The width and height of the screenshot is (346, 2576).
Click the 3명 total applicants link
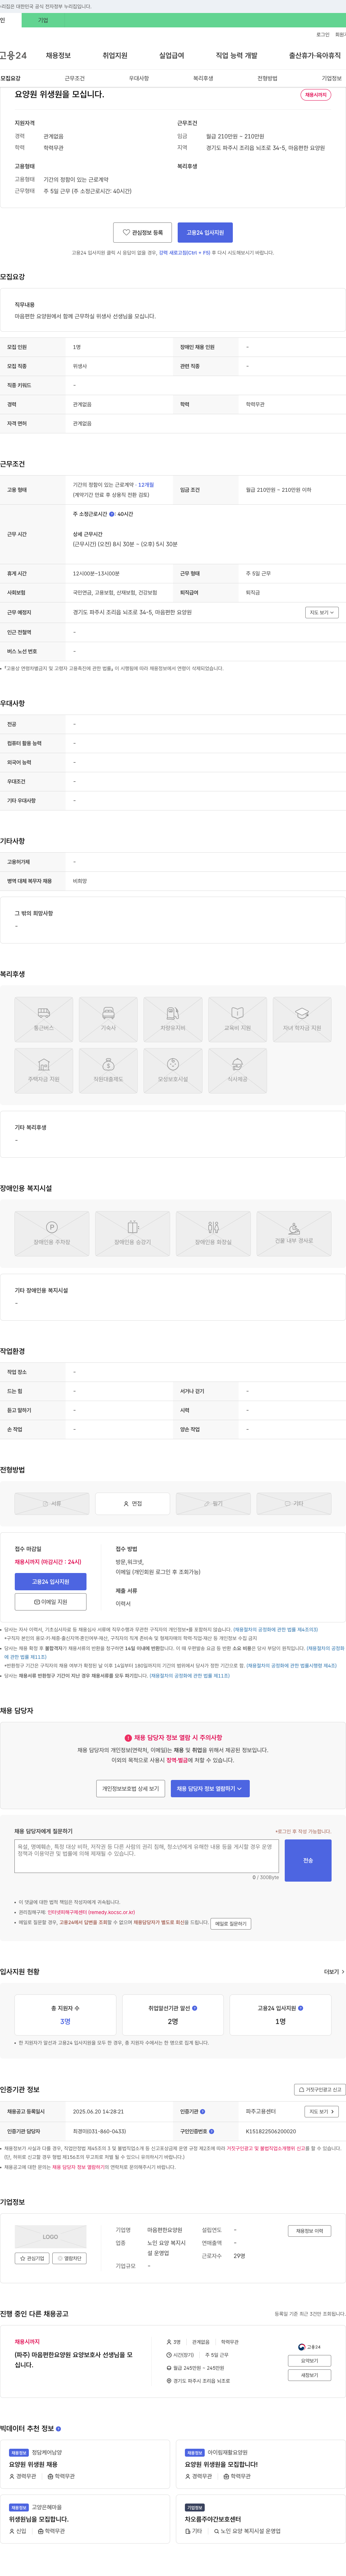pyautogui.click(x=65, y=2021)
